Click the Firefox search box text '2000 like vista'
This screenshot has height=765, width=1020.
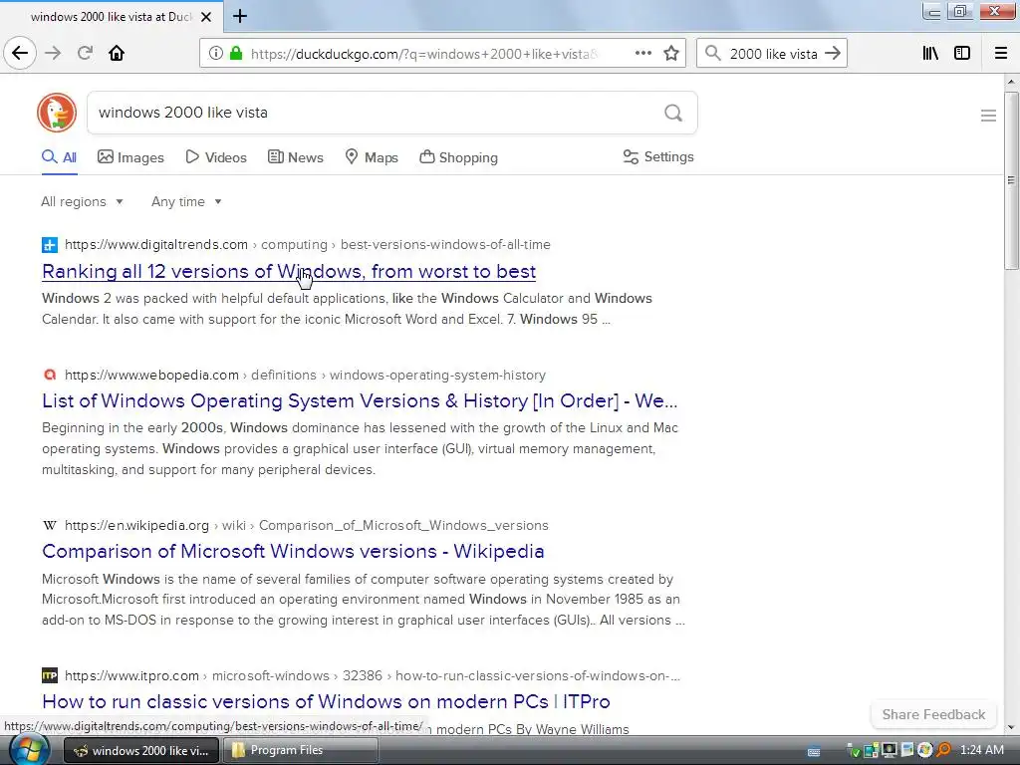pyautogui.click(x=773, y=54)
